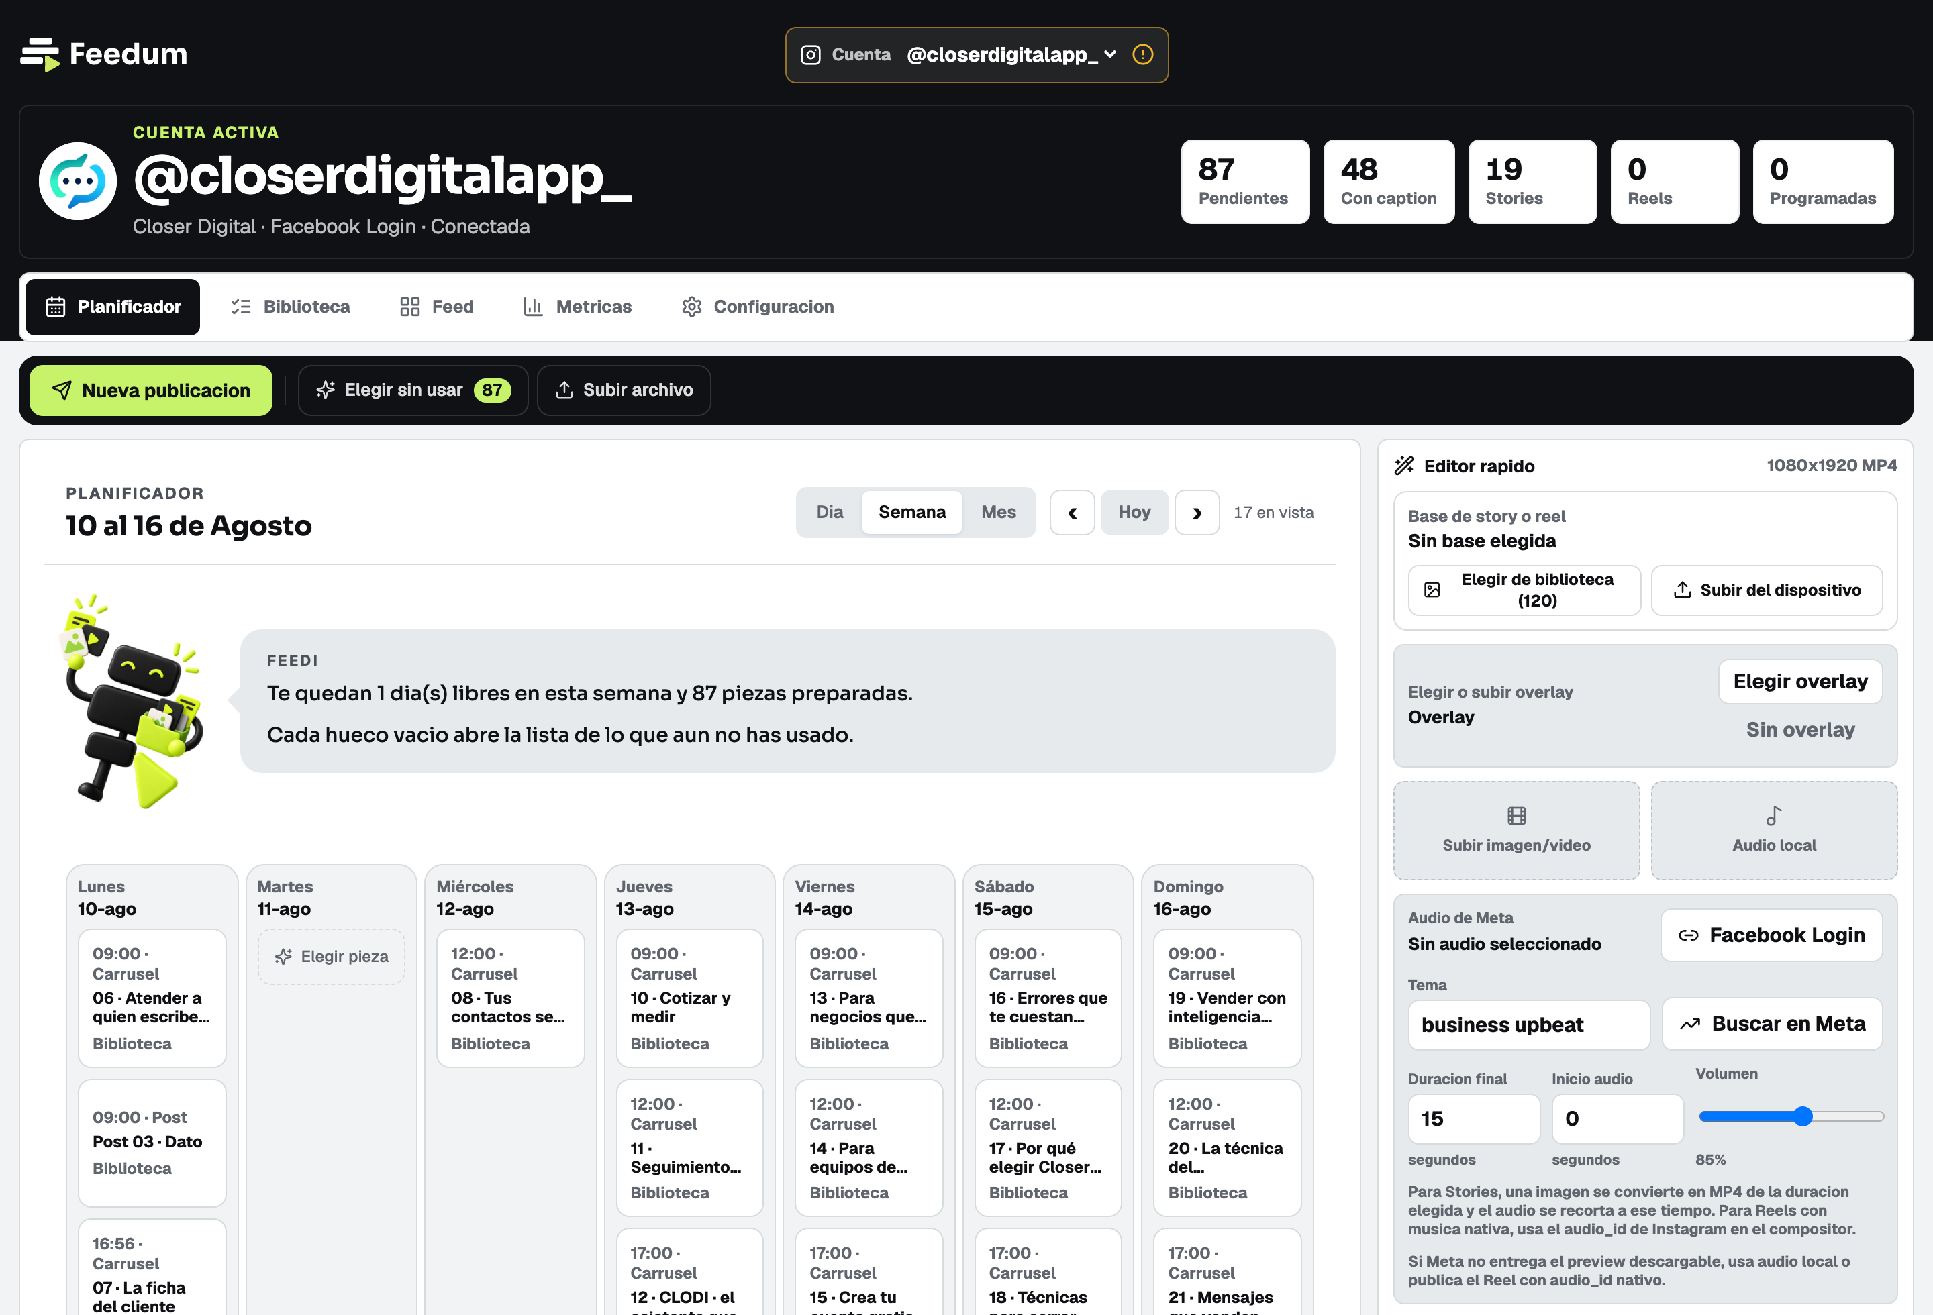
Task: Click the gear icon on Configuracion tab
Action: tap(692, 307)
